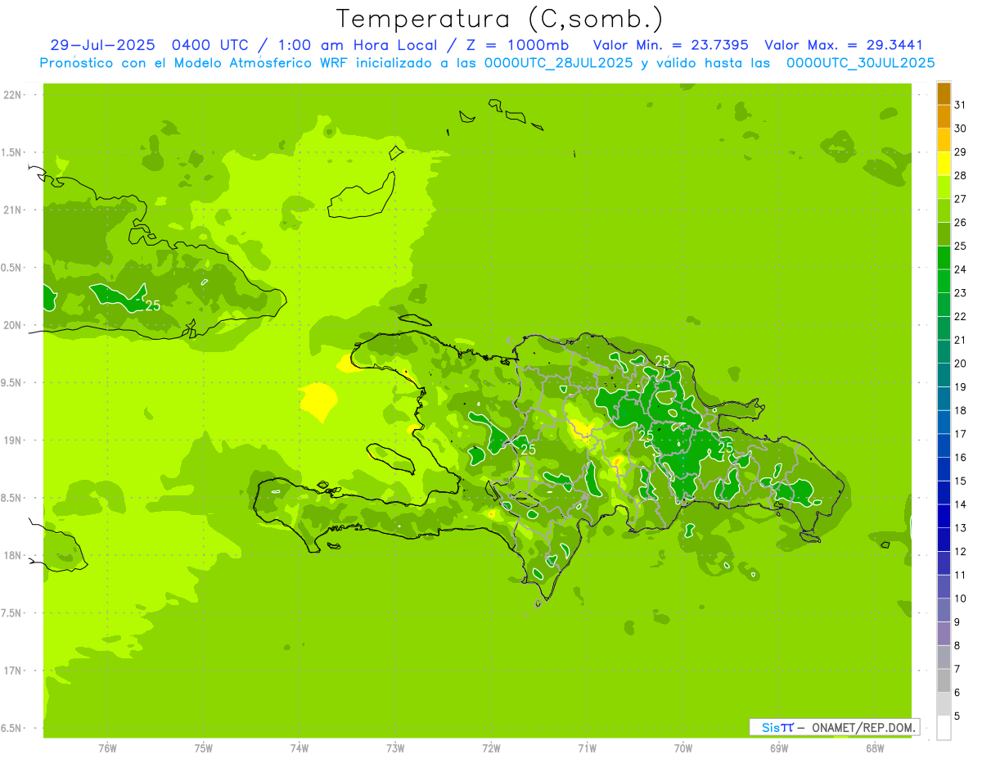Click the '18N' latitude label
This screenshot has height=759, width=982.
pyautogui.click(x=11, y=555)
